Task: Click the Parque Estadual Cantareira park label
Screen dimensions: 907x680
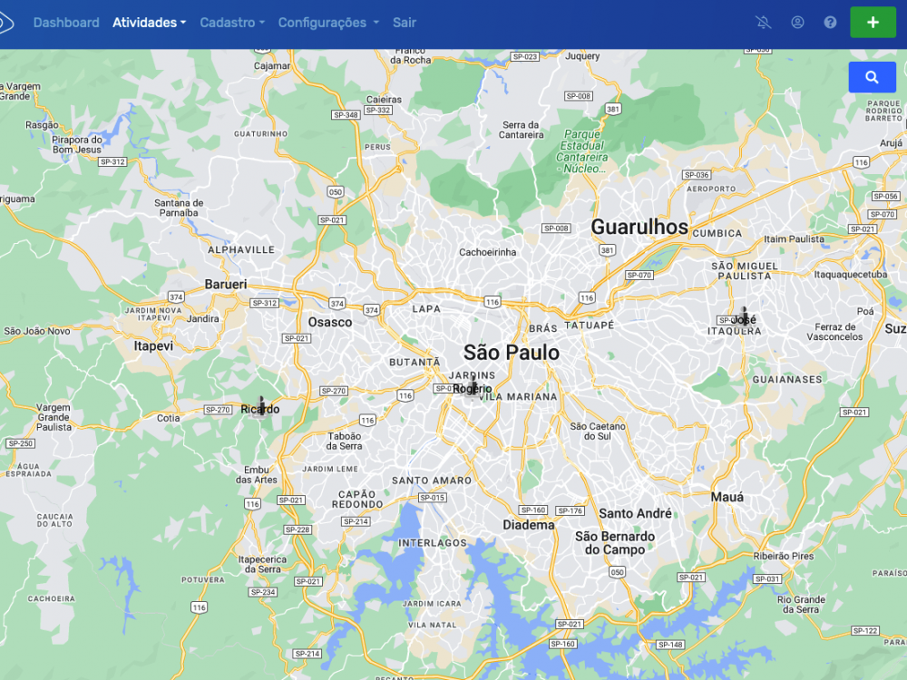Action: click(582, 151)
